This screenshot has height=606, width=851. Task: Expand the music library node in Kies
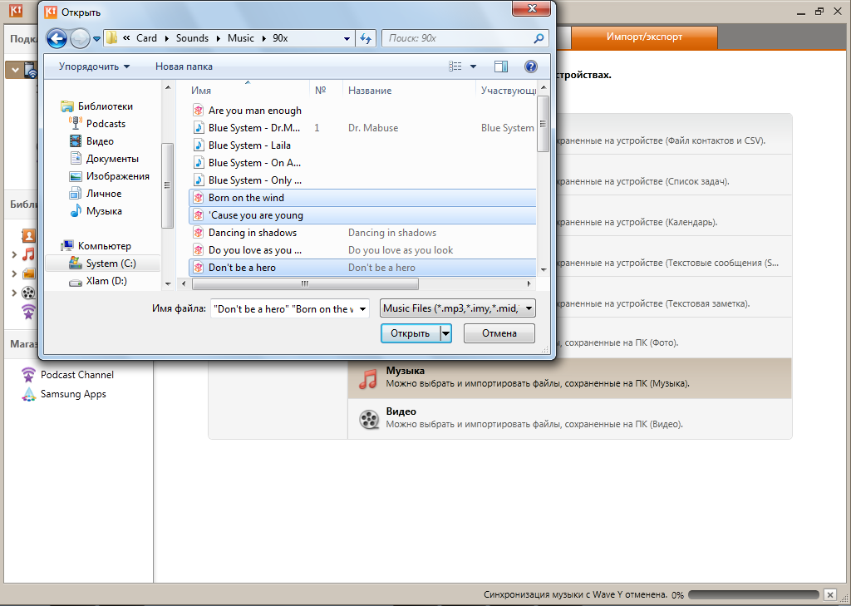tap(14, 254)
